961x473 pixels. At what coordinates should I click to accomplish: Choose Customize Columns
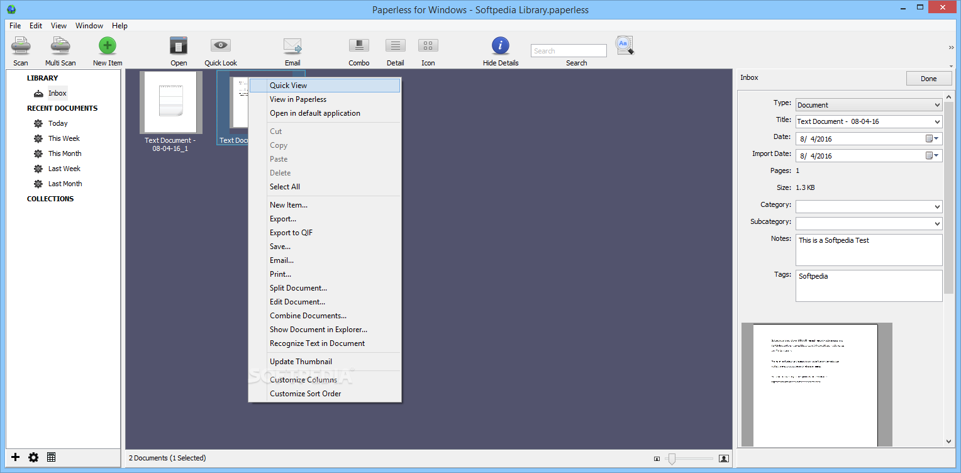coord(325,380)
